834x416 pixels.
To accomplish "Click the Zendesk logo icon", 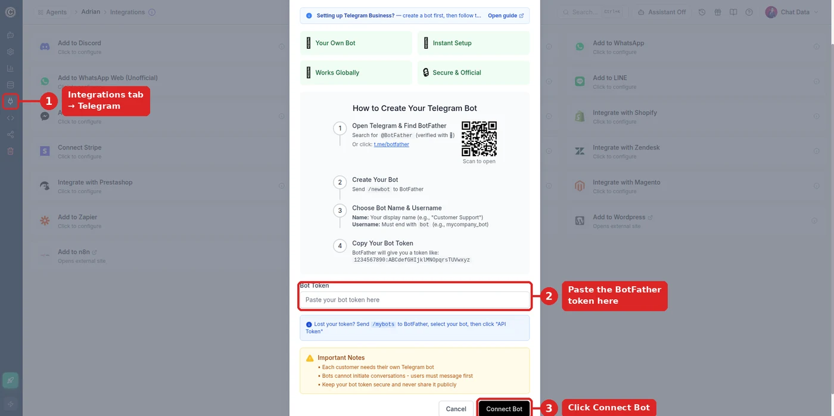I will coord(580,151).
